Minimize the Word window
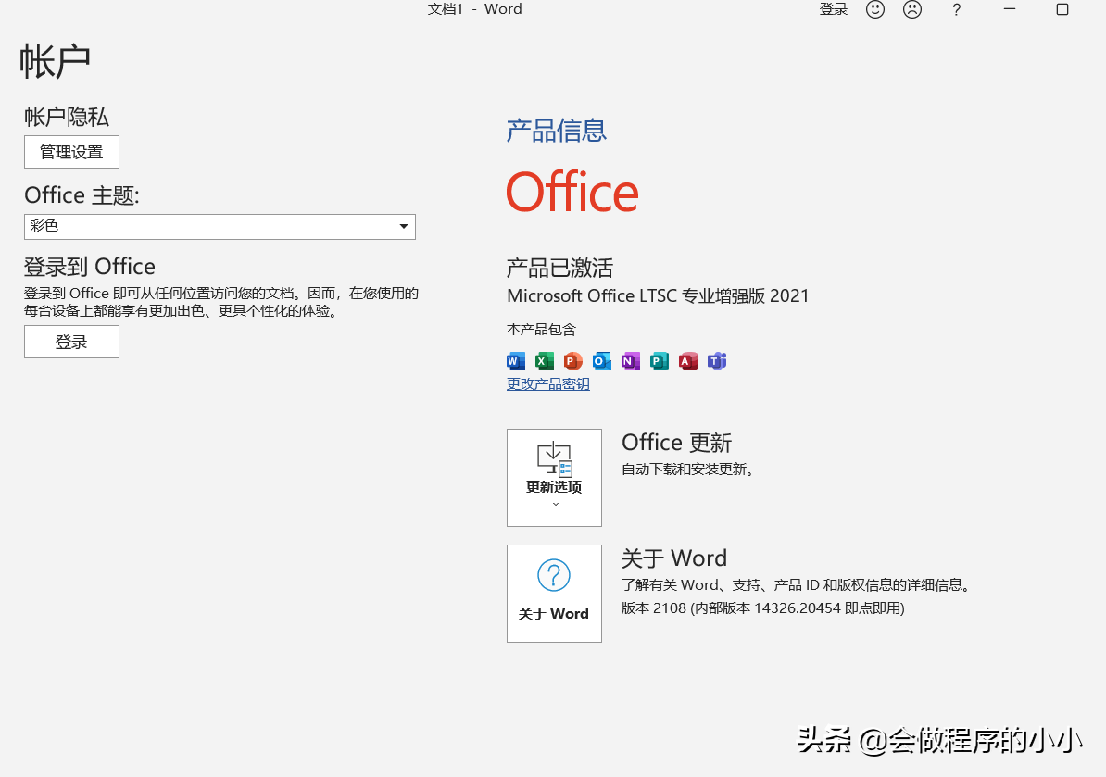The width and height of the screenshot is (1106, 777). (1010, 9)
